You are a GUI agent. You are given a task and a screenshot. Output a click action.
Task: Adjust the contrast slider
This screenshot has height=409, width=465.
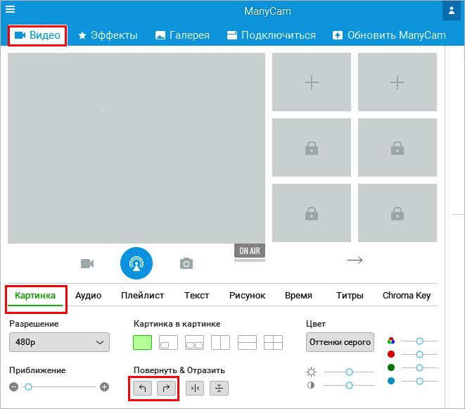tap(349, 385)
